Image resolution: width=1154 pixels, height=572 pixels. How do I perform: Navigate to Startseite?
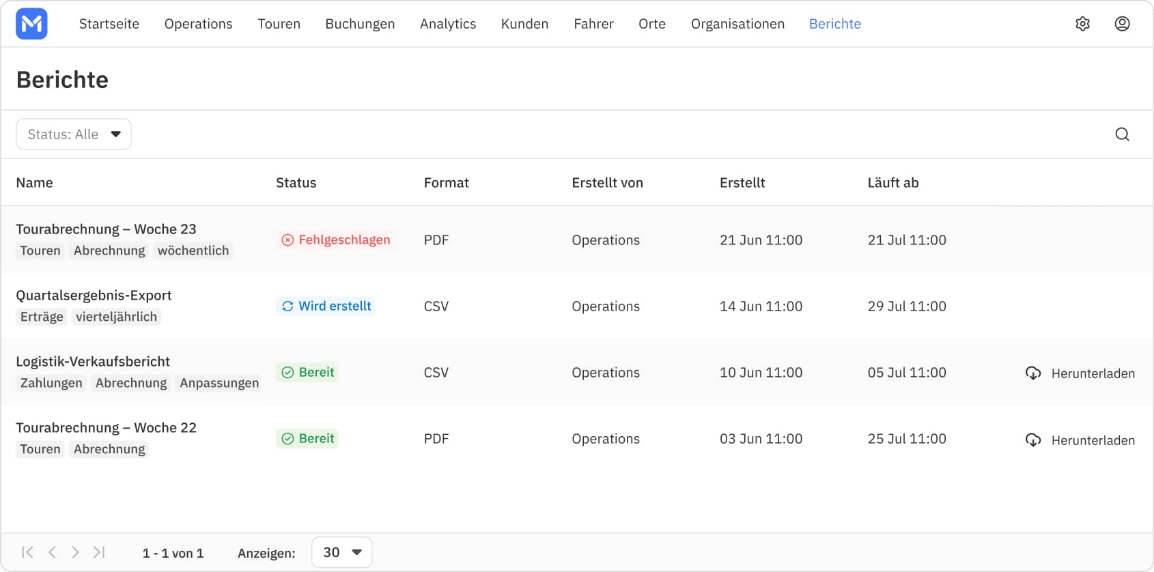pos(109,24)
